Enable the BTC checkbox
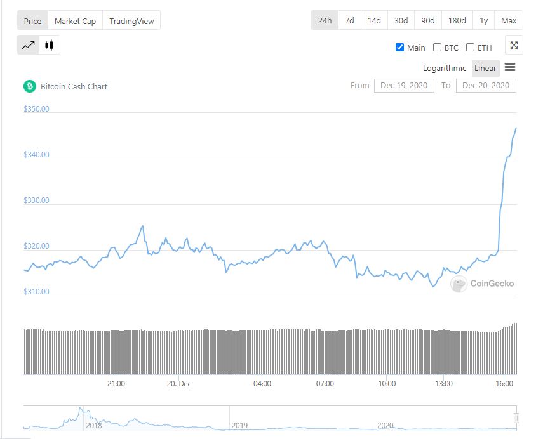Viewport: 536px width, 439px height. [437, 47]
